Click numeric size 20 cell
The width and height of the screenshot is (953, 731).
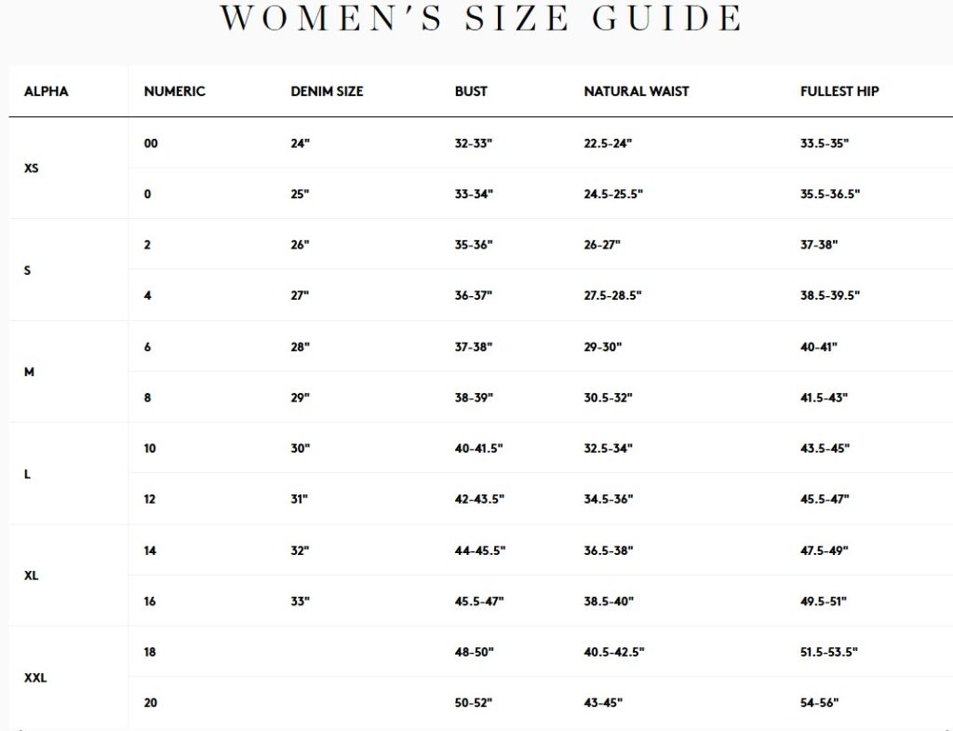pos(151,703)
